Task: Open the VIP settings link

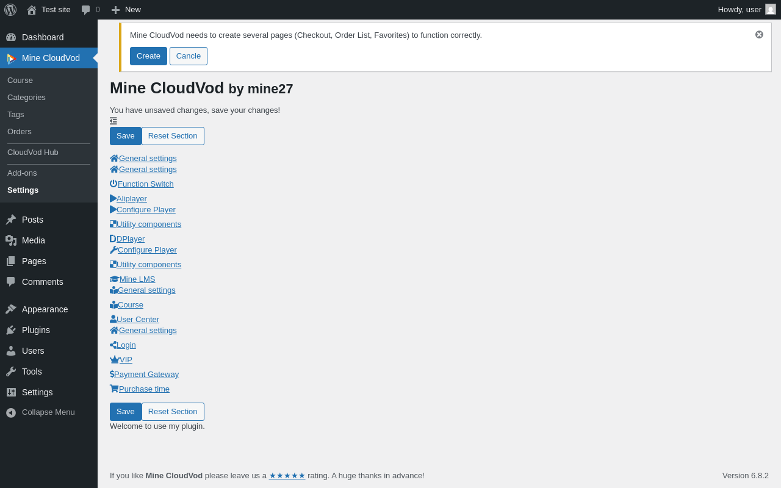Action: [126, 359]
